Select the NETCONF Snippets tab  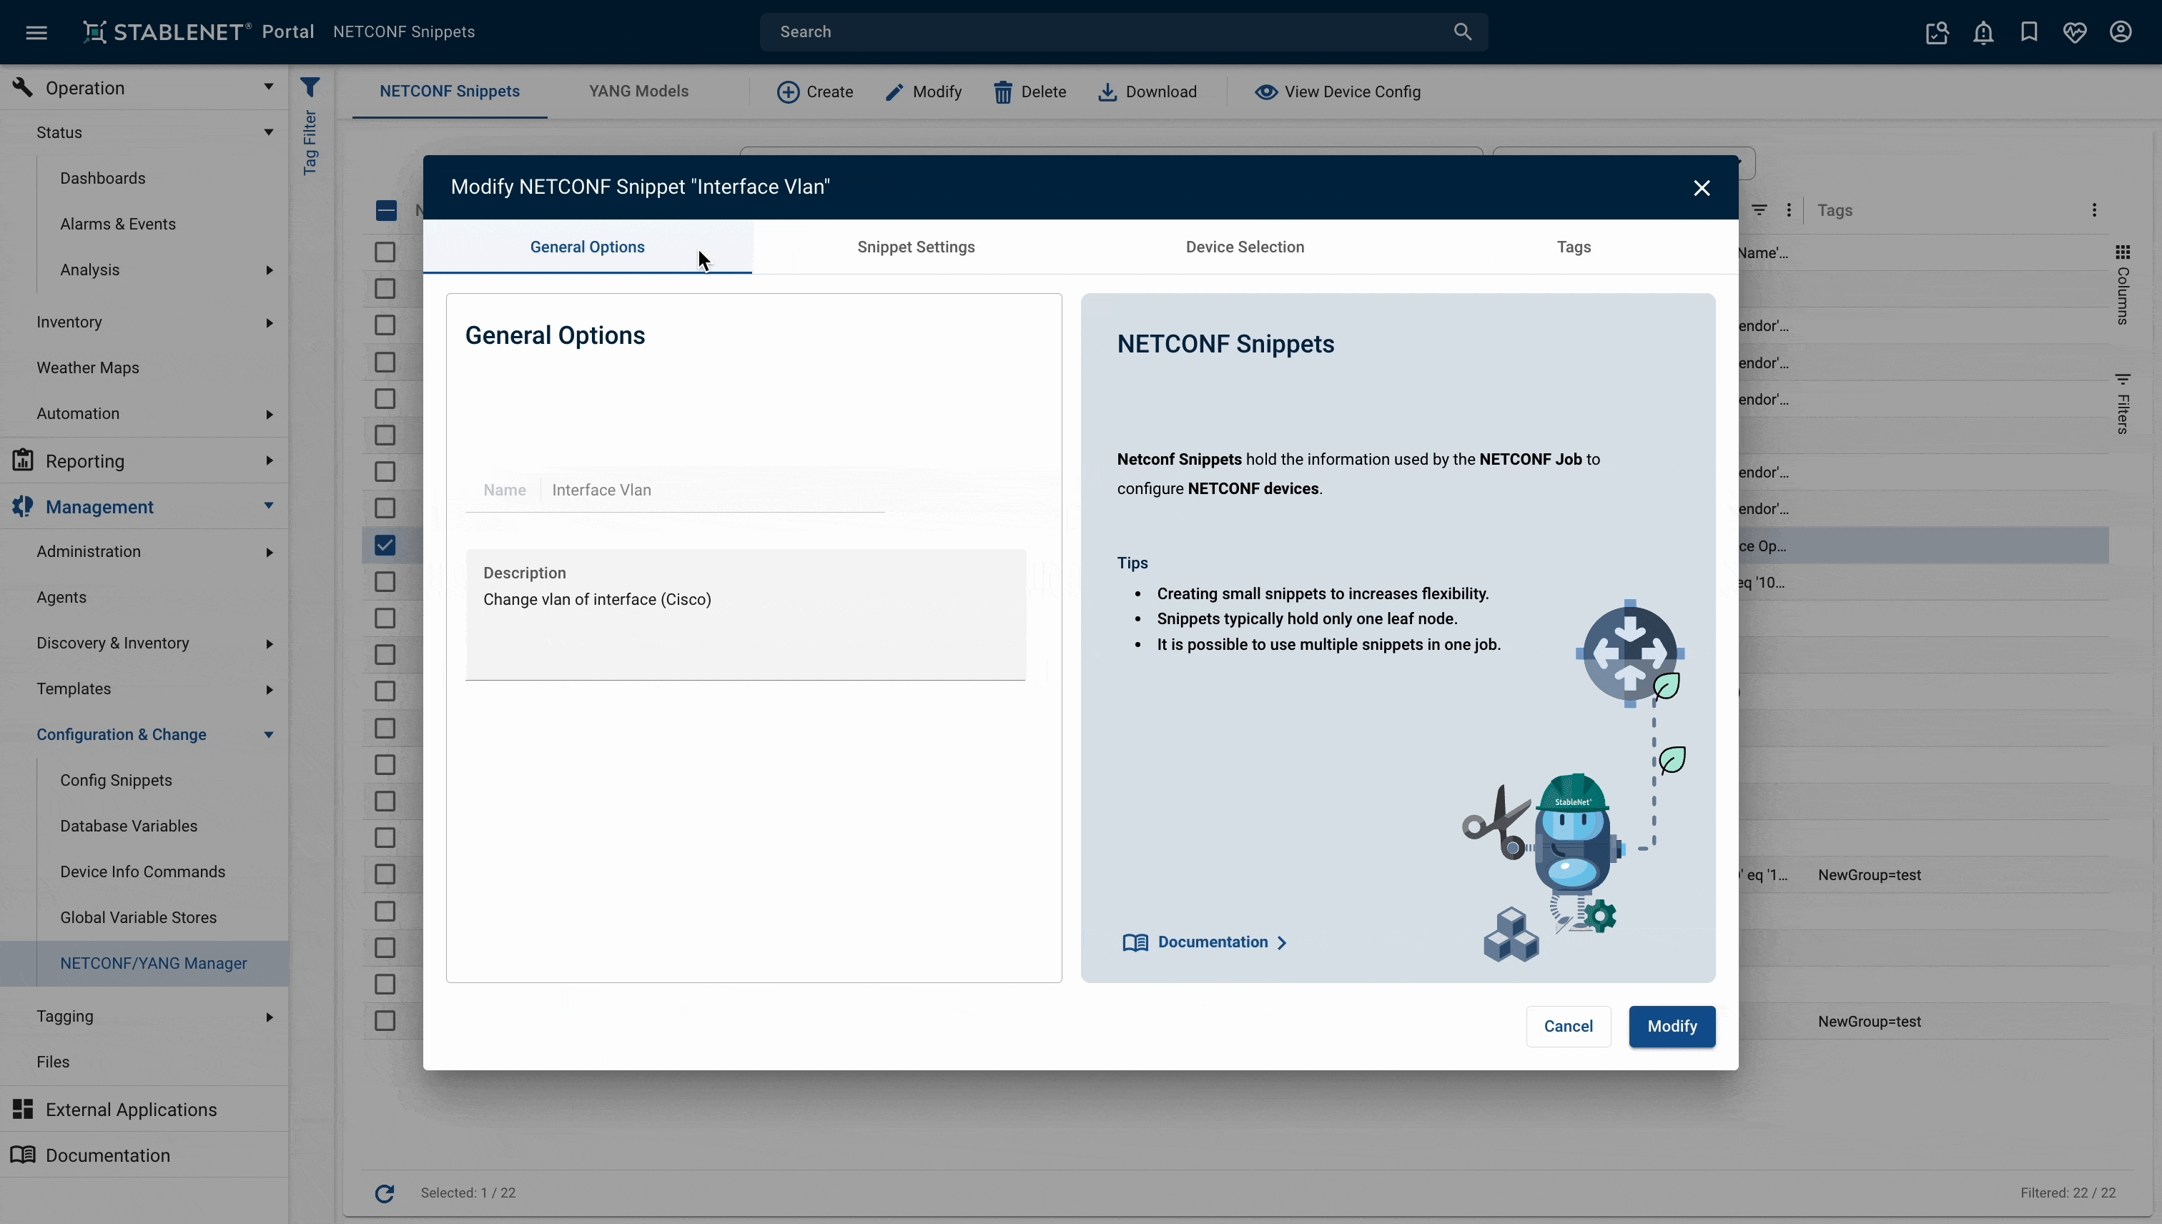449,92
